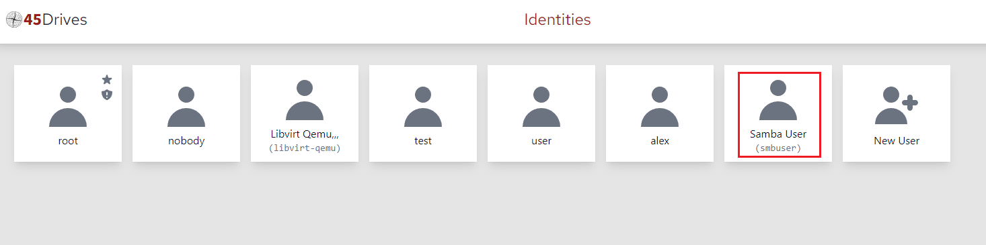Select the test user avatar icon
Viewport: 986px width, 245px height.
423,107
